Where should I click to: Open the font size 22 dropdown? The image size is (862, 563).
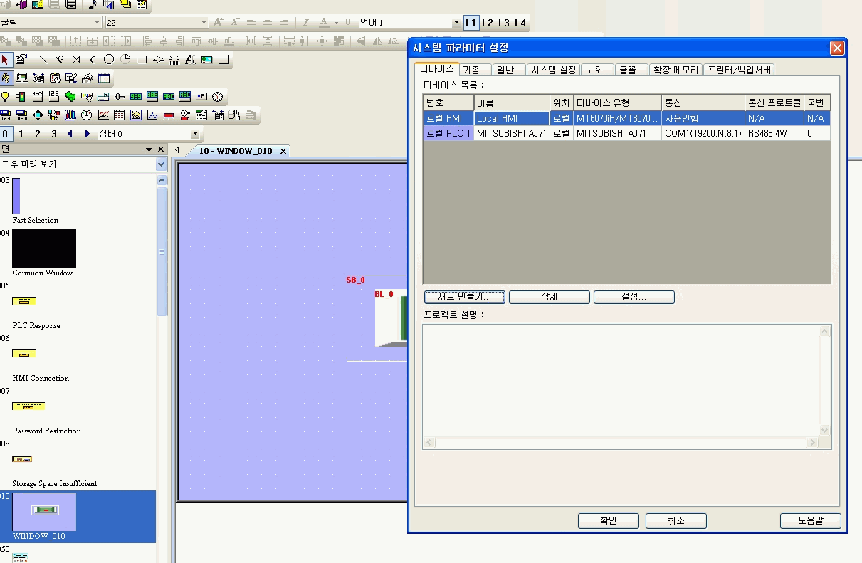[x=204, y=23]
